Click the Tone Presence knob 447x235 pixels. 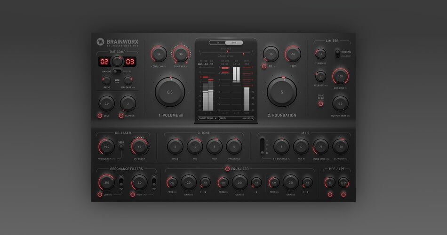pos(234,147)
